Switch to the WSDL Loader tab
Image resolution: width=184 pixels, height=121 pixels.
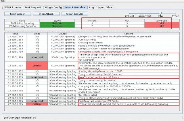click(13, 7)
